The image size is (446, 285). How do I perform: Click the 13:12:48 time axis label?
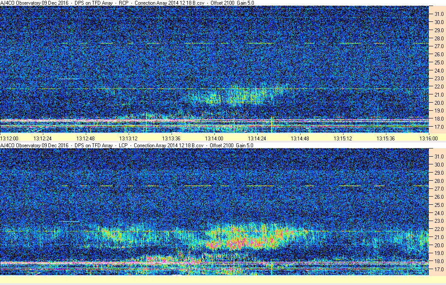[x=86, y=139]
